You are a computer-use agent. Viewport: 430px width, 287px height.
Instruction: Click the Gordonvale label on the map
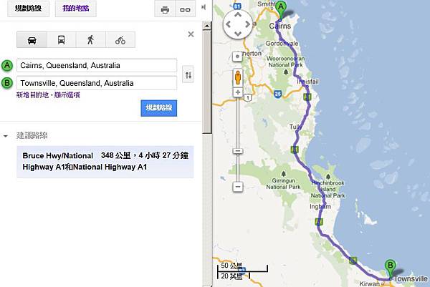[282, 43]
